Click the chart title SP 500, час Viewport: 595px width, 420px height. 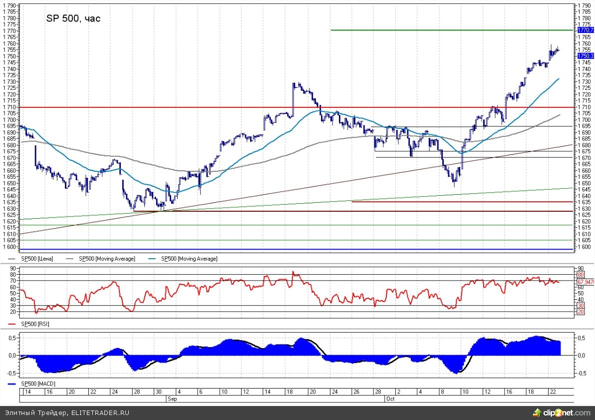pos(73,18)
